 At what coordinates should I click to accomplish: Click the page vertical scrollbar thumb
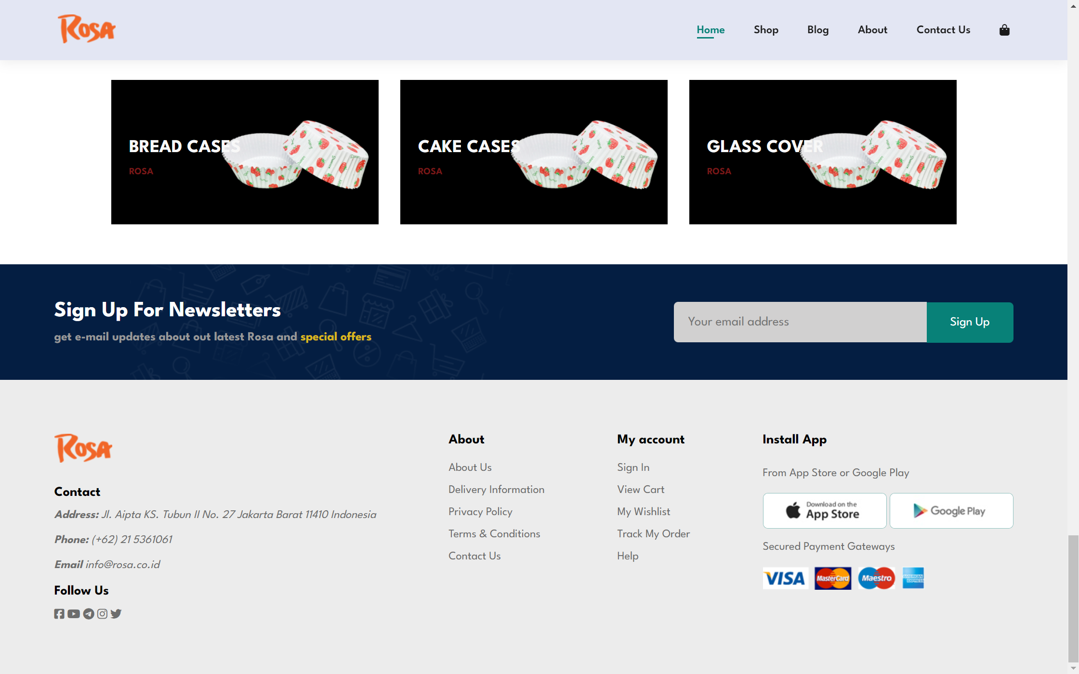pyautogui.click(x=1073, y=598)
